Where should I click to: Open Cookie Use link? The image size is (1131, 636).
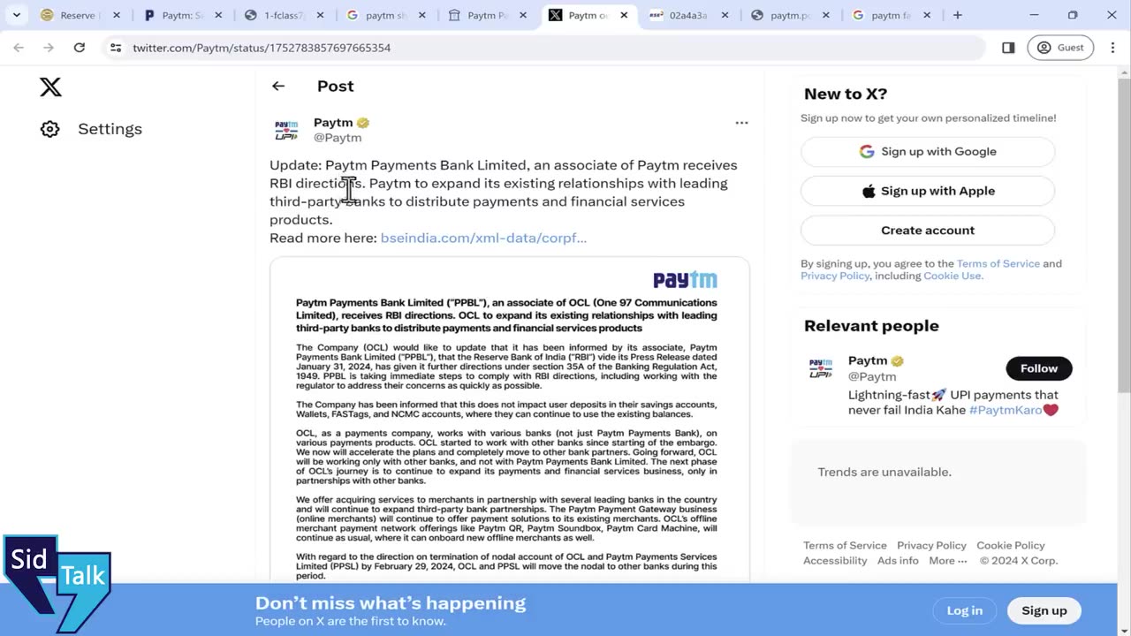click(x=953, y=276)
